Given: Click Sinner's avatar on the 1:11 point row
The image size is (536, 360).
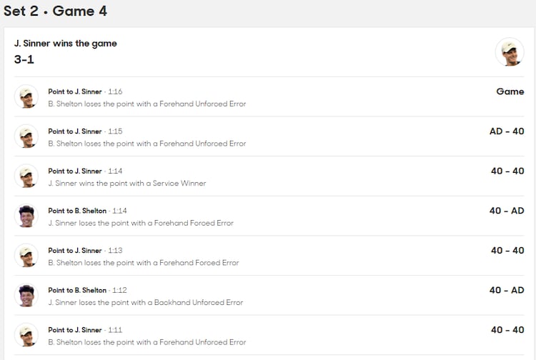Looking at the screenshot, I should (x=26, y=336).
